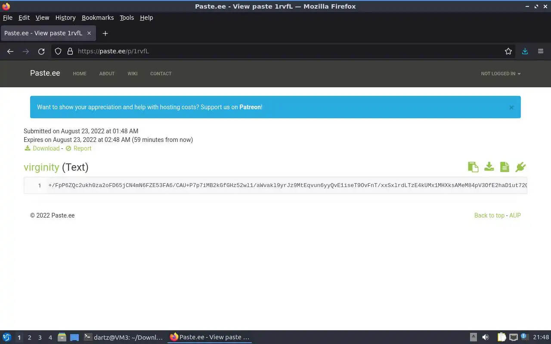Click the Download text link
Screen dimensions: 551x344
[x=46, y=148]
